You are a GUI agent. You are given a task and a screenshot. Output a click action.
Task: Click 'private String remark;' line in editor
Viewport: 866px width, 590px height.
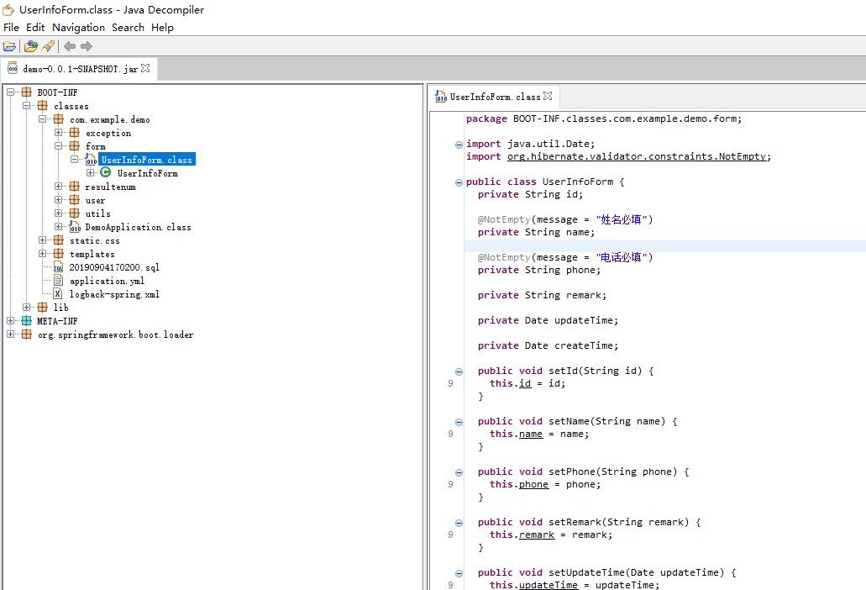pyautogui.click(x=542, y=296)
